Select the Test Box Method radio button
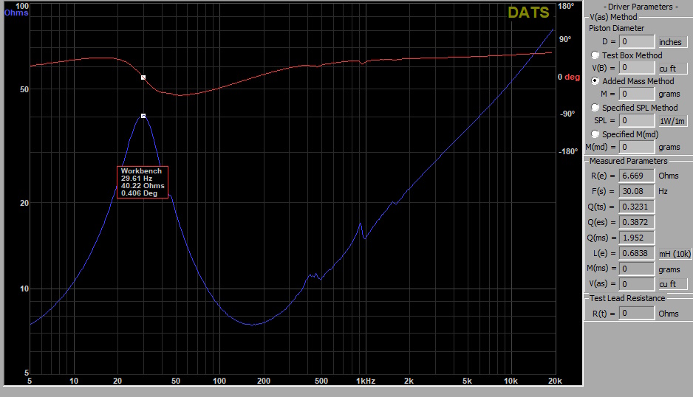The image size is (693, 397). pos(595,55)
